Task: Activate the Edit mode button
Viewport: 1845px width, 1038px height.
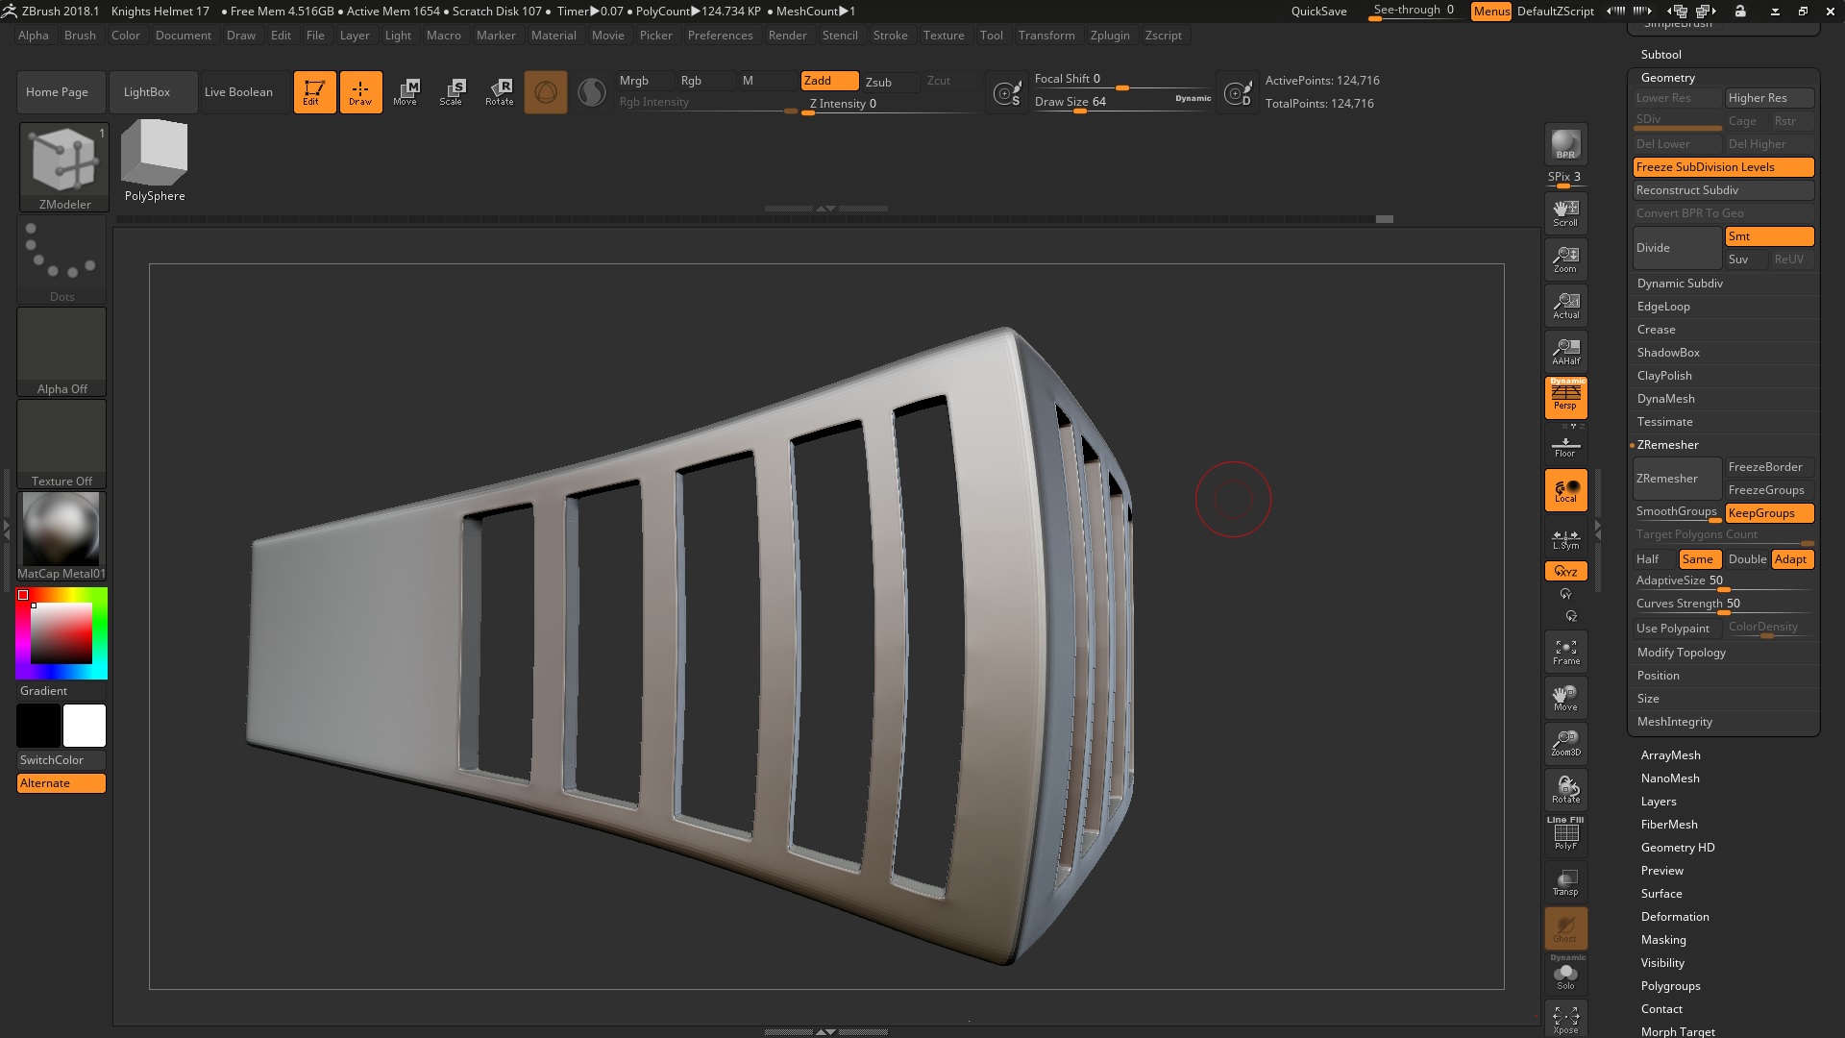Action: click(314, 92)
